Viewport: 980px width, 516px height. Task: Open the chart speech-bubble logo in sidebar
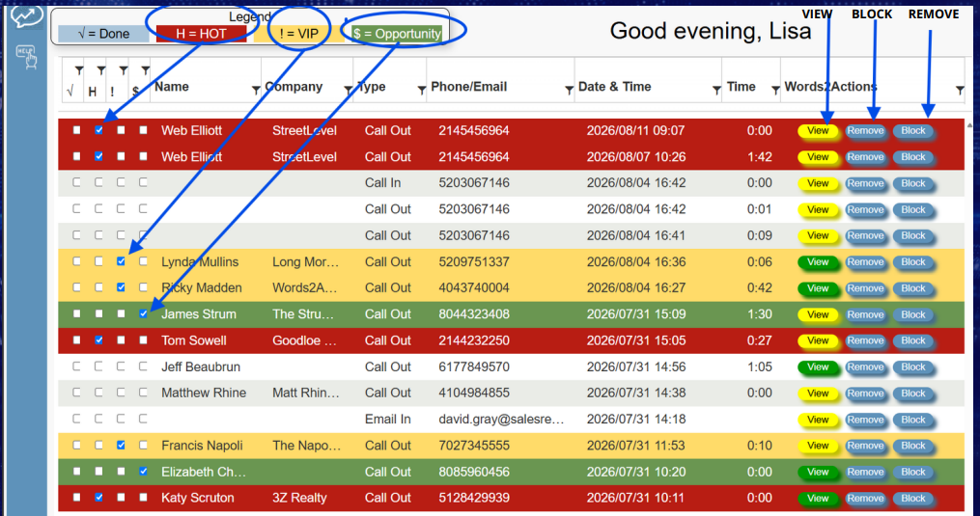(x=26, y=14)
